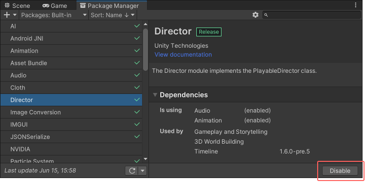Screen dimensions: 366x182
Task: Click the package list scrollbar thumb
Action: (x=146, y=49)
